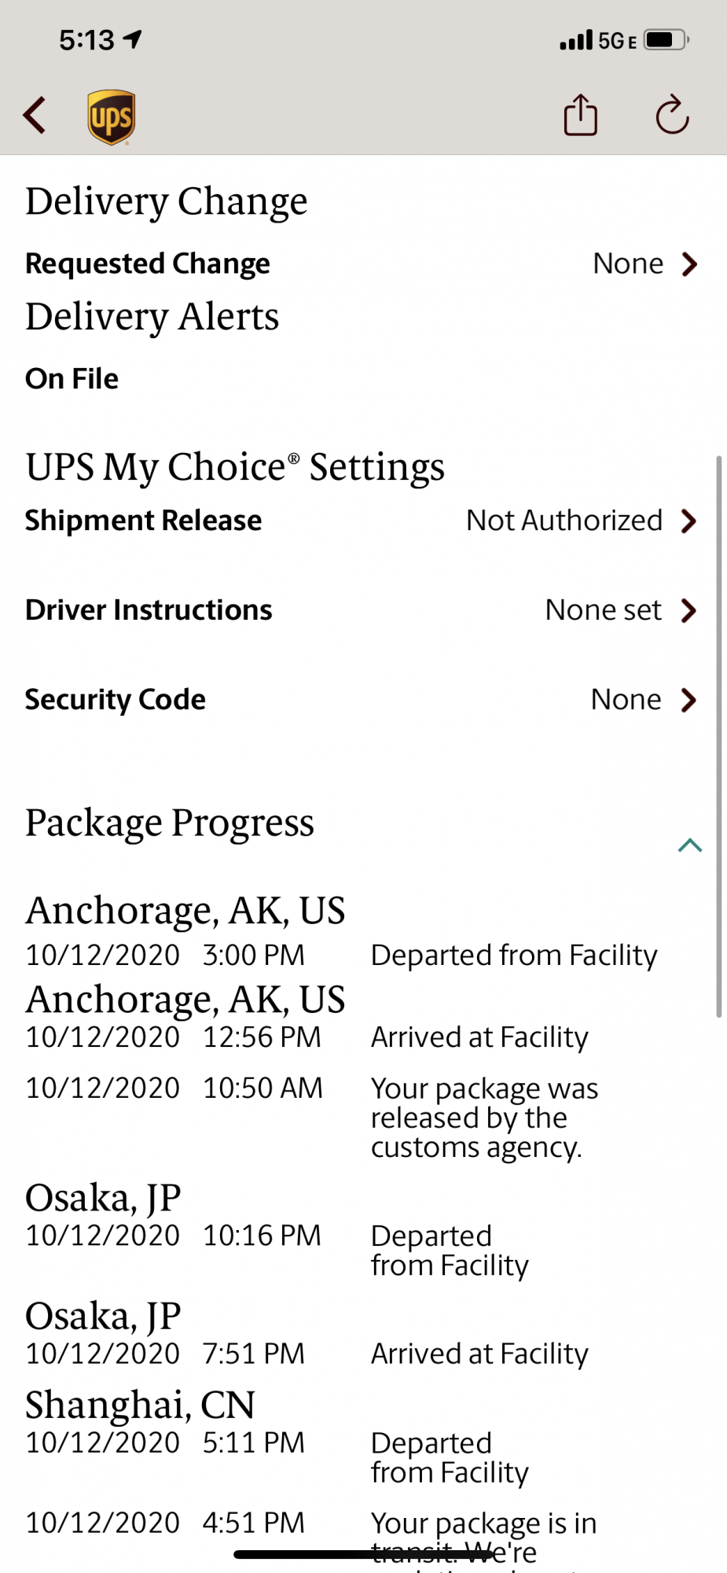Open Security Code chevron arrow
This screenshot has width=727, height=1573.
pyautogui.click(x=689, y=700)
